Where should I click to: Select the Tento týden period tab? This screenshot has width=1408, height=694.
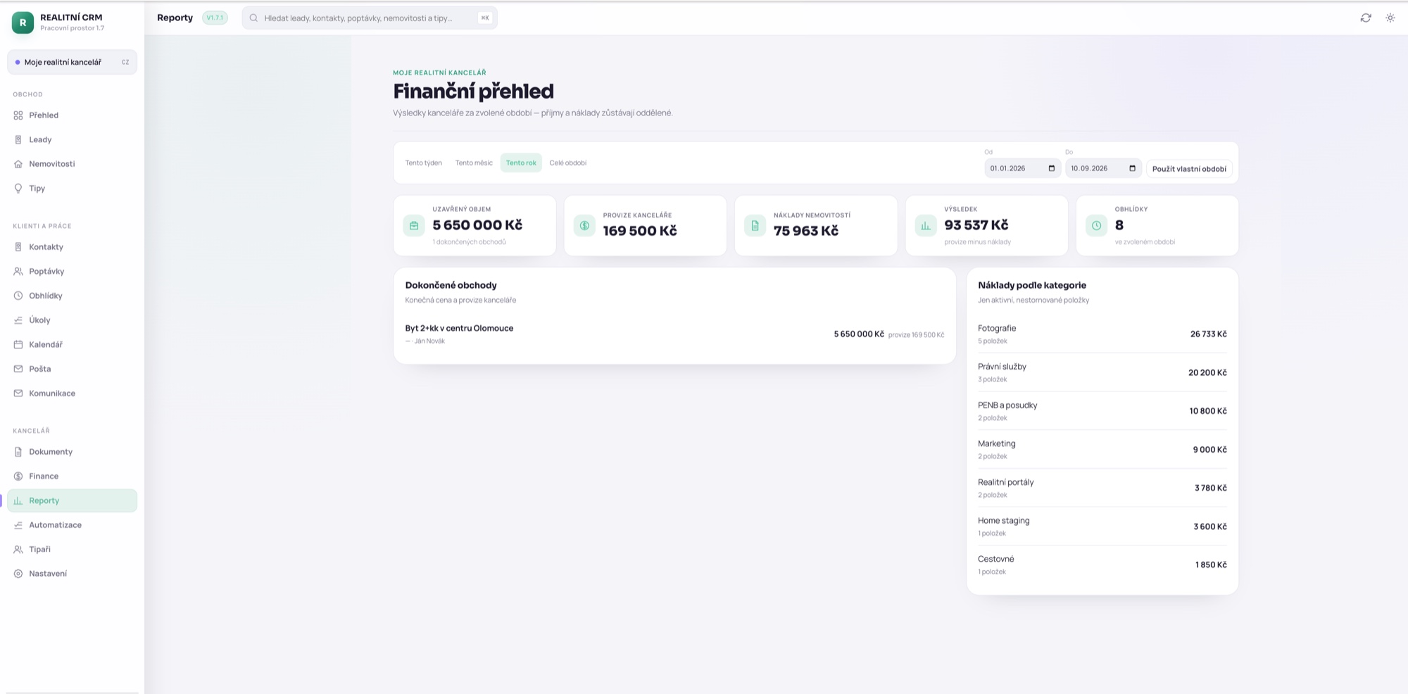click(424, 163)
